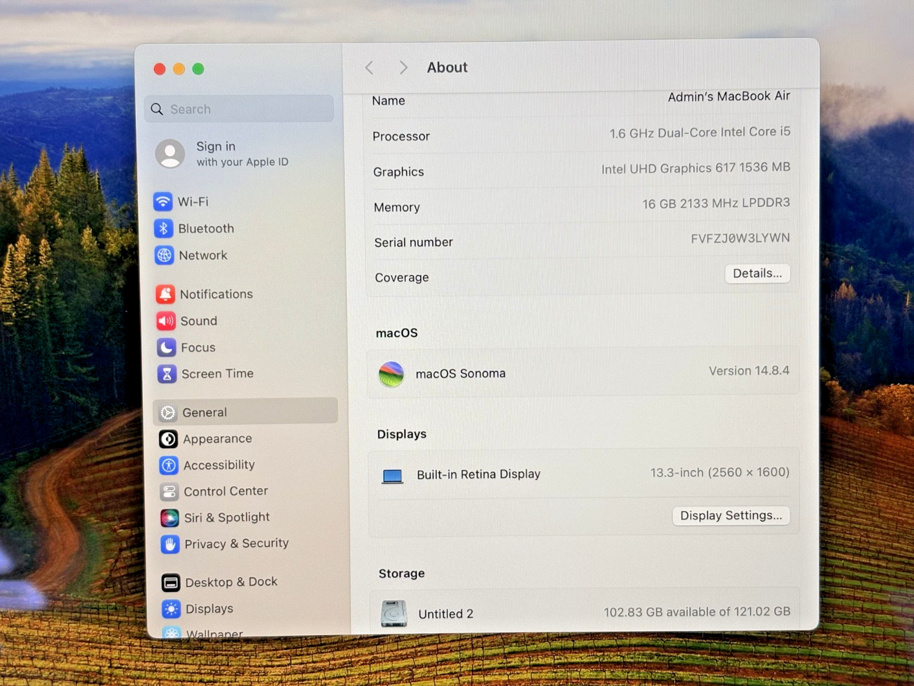Click the Control Center icon
The image size is (914, 686).
click(169, 492)
